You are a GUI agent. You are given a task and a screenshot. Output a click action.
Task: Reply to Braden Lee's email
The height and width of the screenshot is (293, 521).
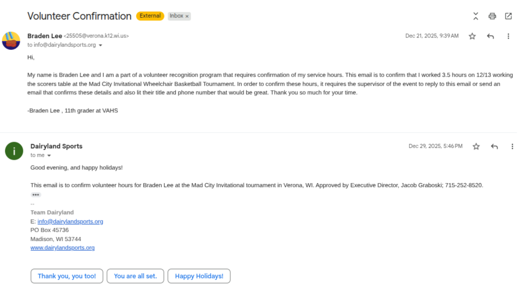pyautogui.click(x=490, y=36)
